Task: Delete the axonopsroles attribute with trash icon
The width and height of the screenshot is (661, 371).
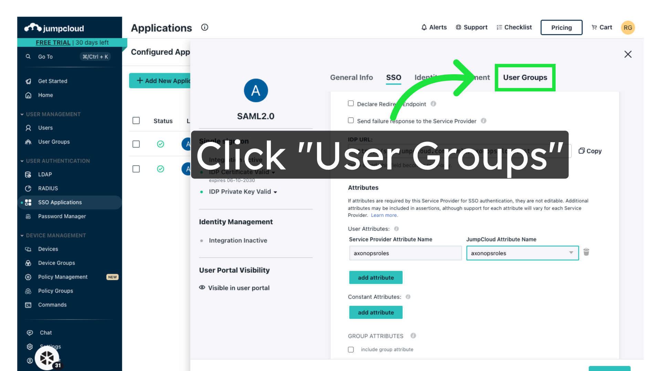Action: click(586, 252)
